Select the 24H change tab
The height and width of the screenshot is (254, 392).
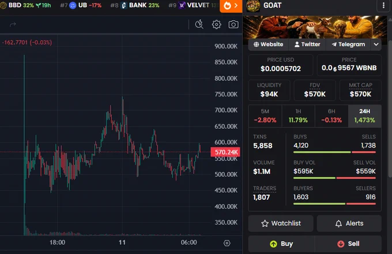coord(365,116)
